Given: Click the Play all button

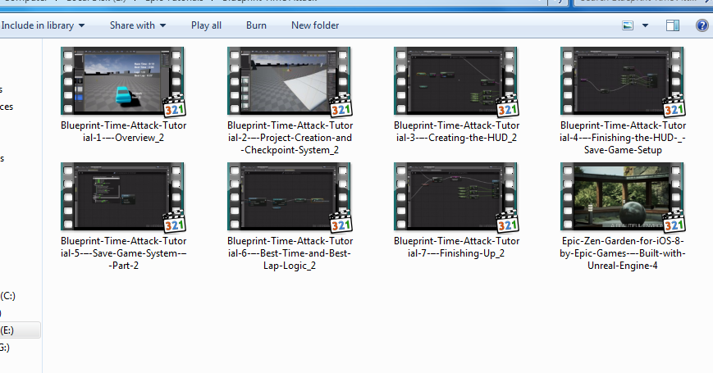Looking at the screenshot, I should click(206, 25).
